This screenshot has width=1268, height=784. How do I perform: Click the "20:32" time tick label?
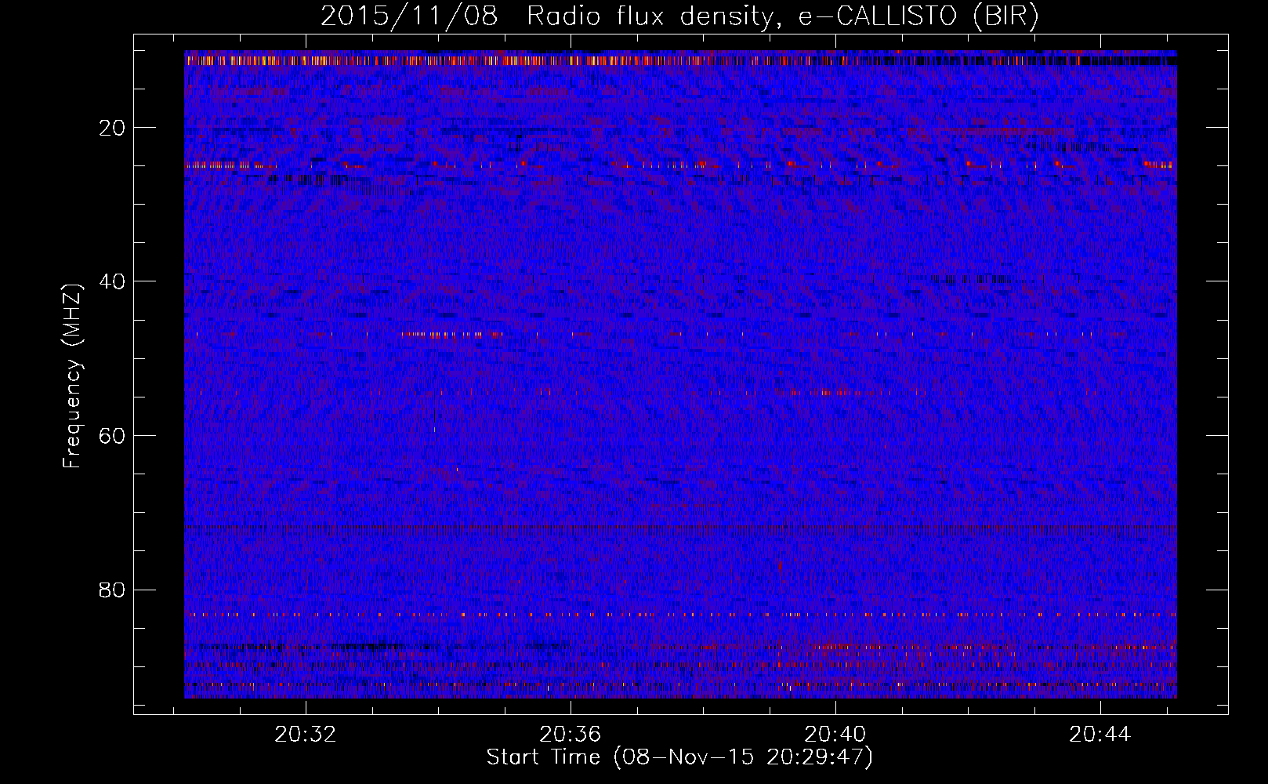(x=306, y=735)
